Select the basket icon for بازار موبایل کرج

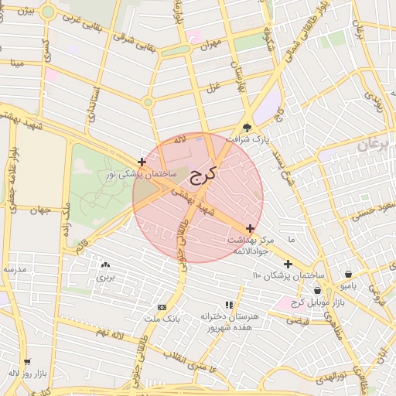(317, 290)
